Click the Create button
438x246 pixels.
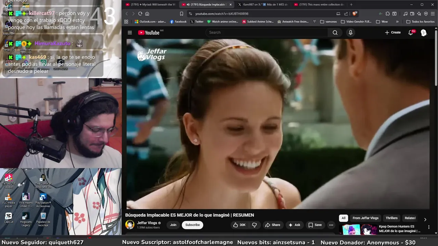coord(392,32)
